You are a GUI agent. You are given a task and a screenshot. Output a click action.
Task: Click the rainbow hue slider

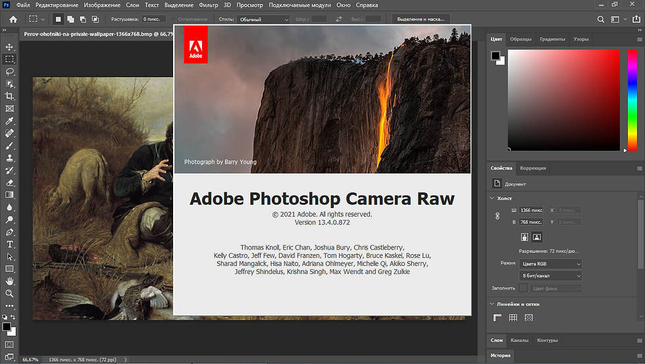[x=632, y=100]
